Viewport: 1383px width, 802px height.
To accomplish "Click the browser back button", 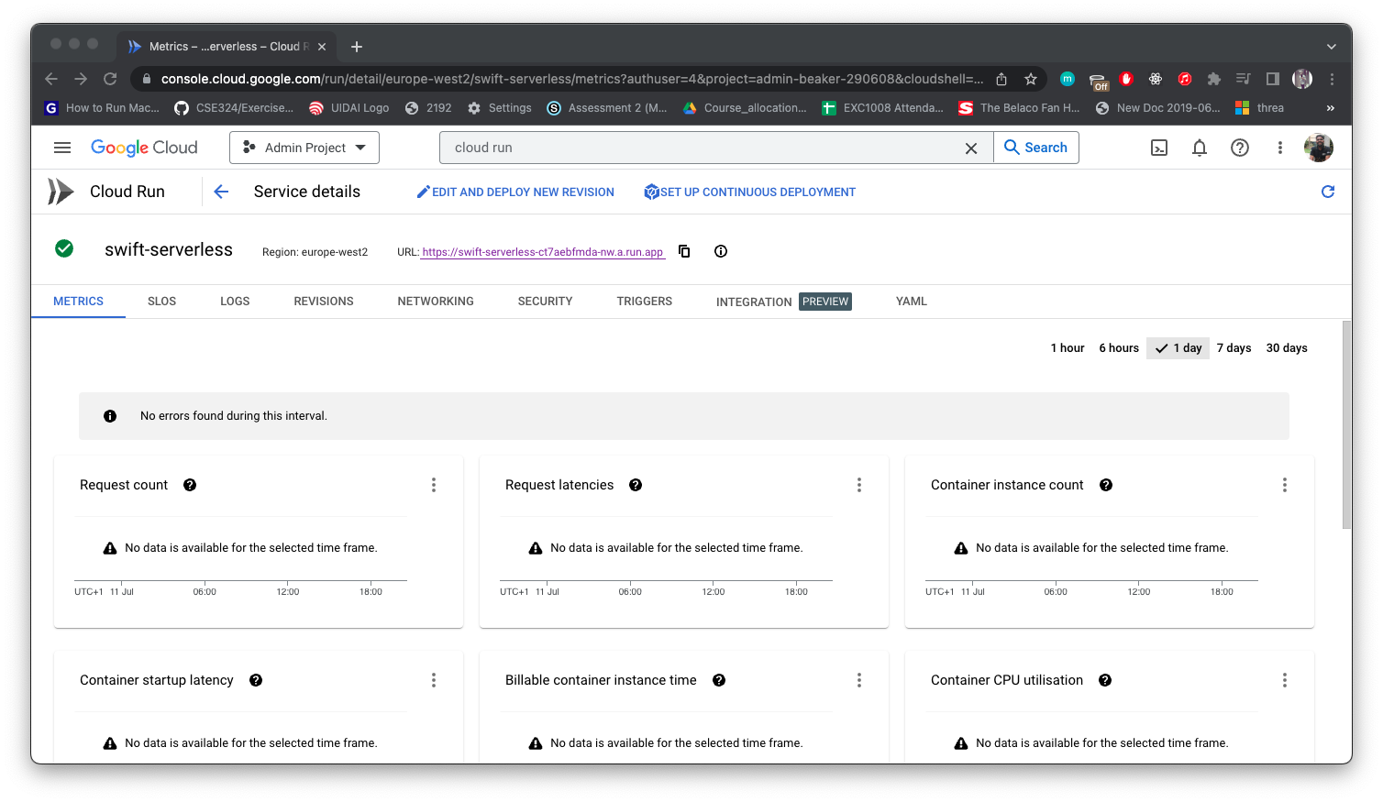I will click(x=51, y=79).
